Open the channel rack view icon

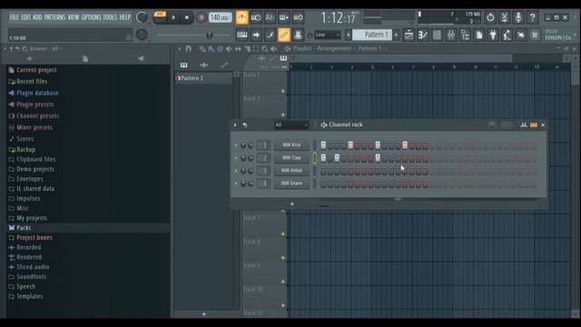point(437,35)
